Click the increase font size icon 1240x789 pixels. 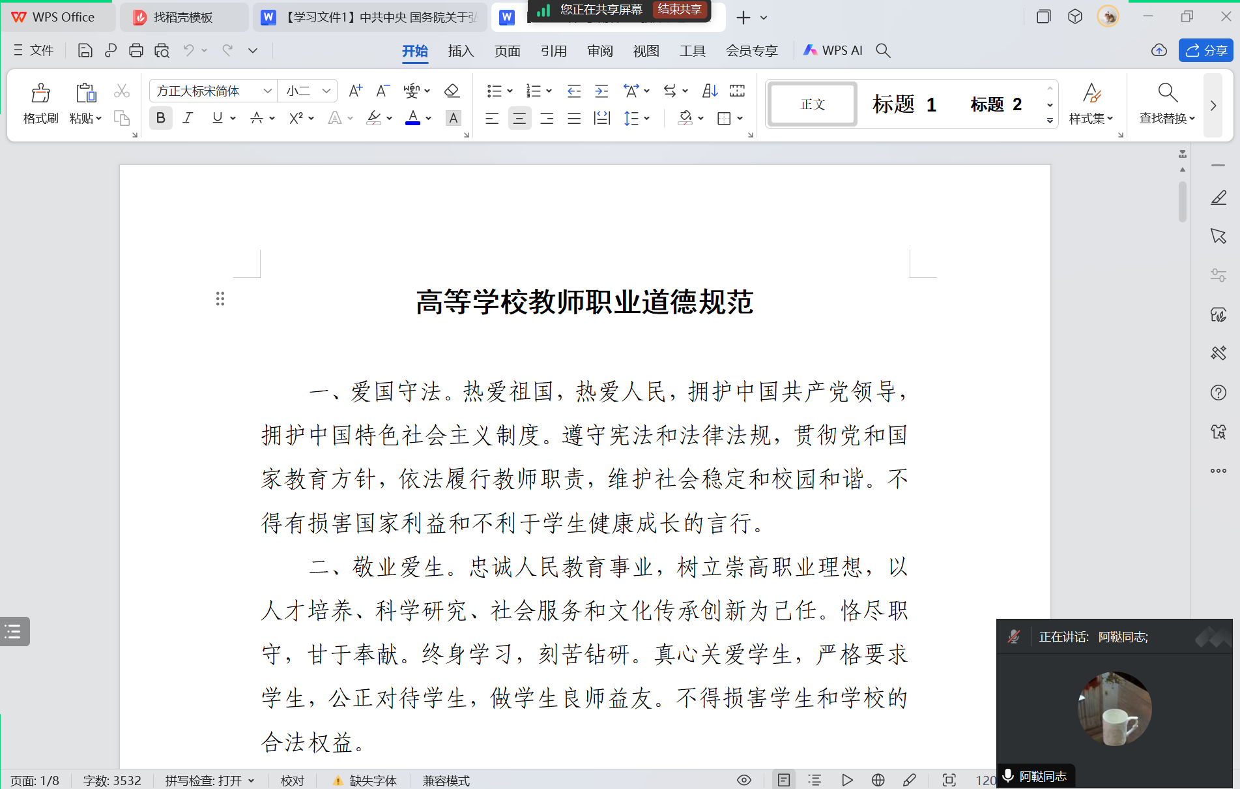(355, 91)
